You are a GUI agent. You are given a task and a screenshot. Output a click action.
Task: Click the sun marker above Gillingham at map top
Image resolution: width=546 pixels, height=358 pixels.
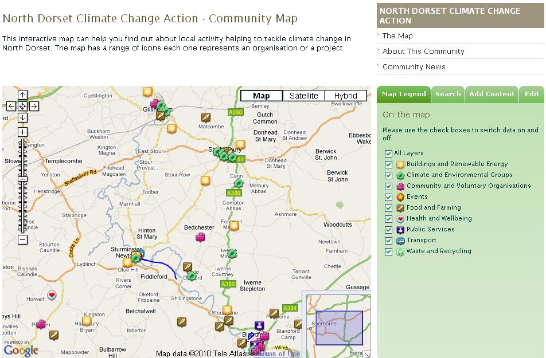click(147, 92)
